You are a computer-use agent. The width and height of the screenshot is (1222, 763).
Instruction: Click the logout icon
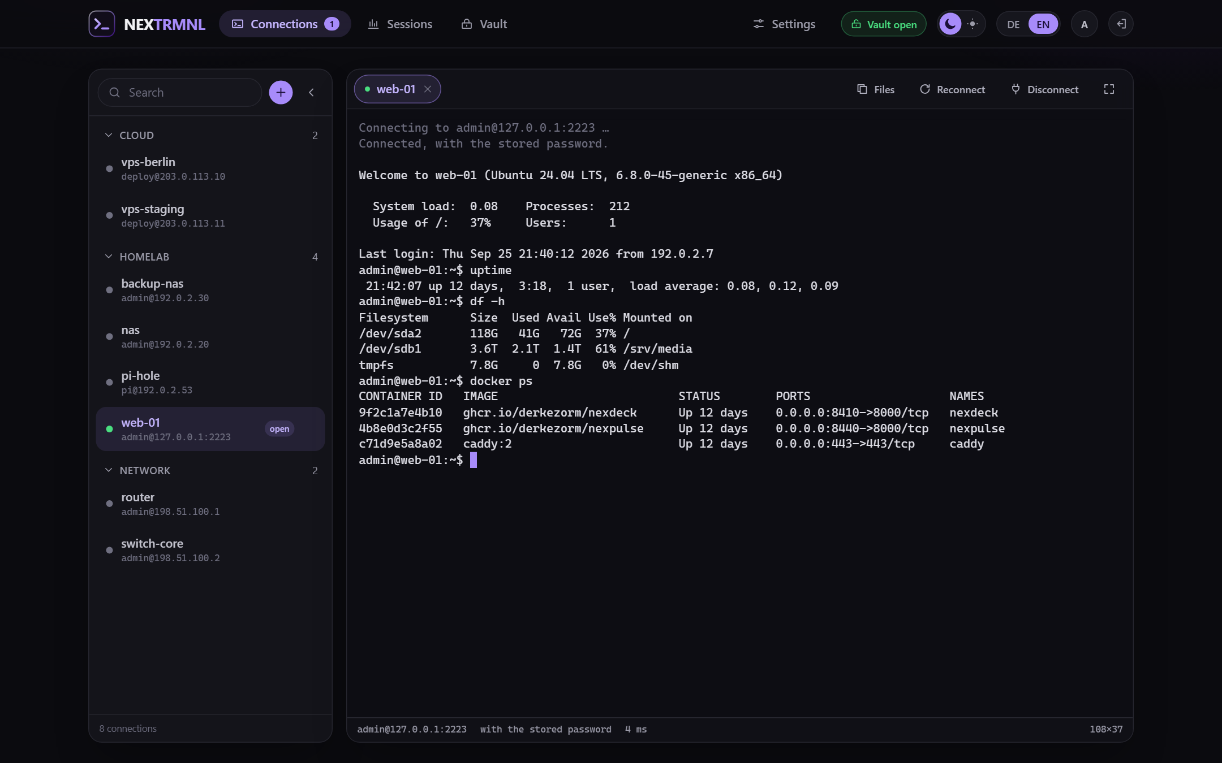(1121, 24)
